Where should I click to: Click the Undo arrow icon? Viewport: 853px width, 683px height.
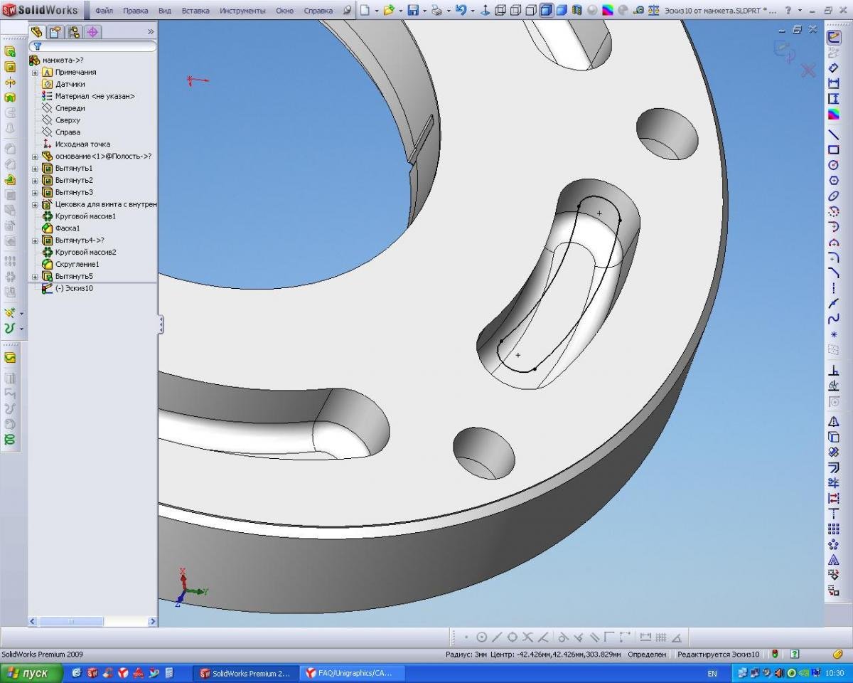[461, 10]
